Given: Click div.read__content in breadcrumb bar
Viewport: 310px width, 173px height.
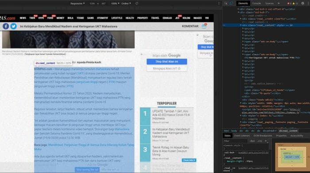Looking at the screenshot, I should 288,131.
